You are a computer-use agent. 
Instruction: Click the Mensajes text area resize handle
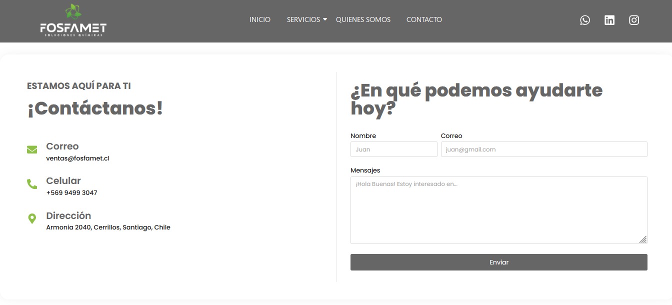[x=643, y=239]
